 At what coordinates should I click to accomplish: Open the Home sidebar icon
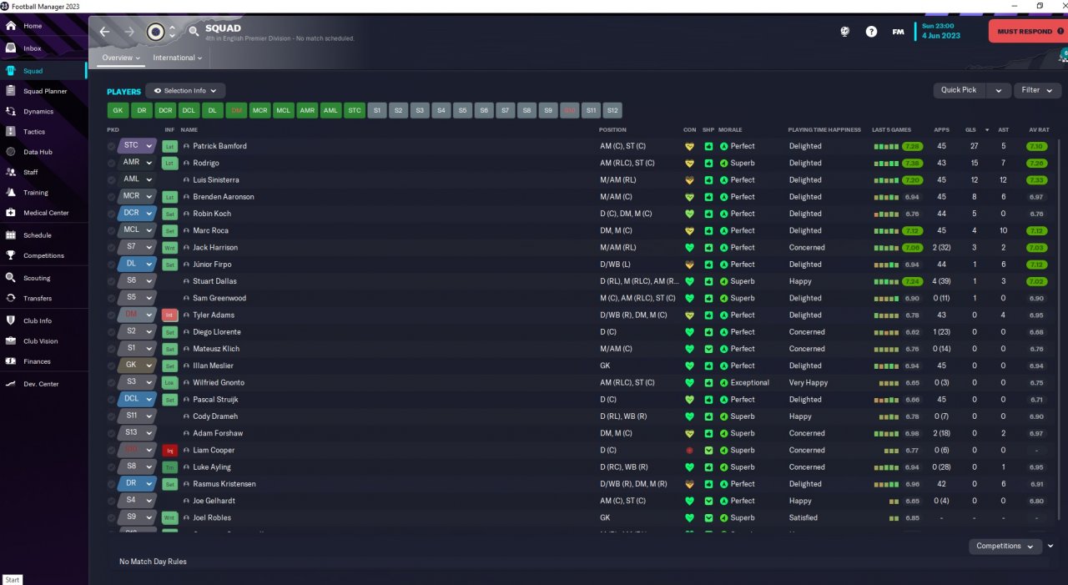coord(11,26)
